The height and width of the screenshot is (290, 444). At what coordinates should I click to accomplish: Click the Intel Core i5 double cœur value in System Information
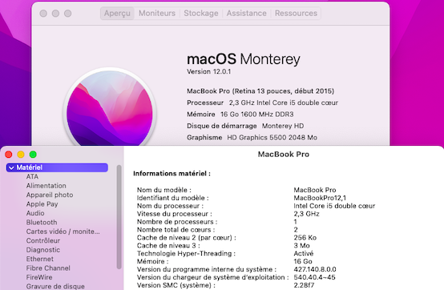[334, 206]
